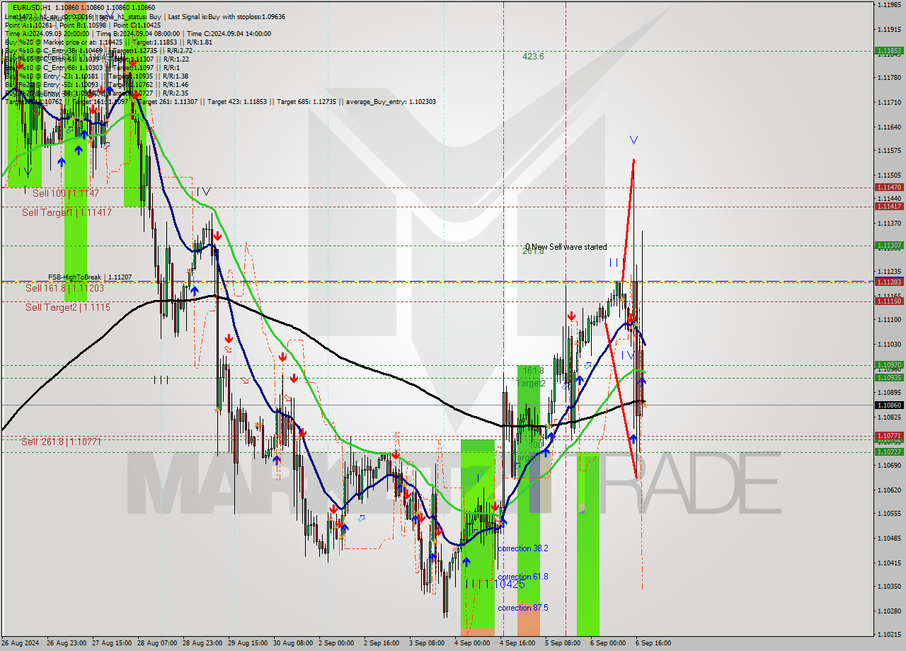Click the '2 Sep 16:00' time axis label
The image size is (906, 651).
coord(381,643)
